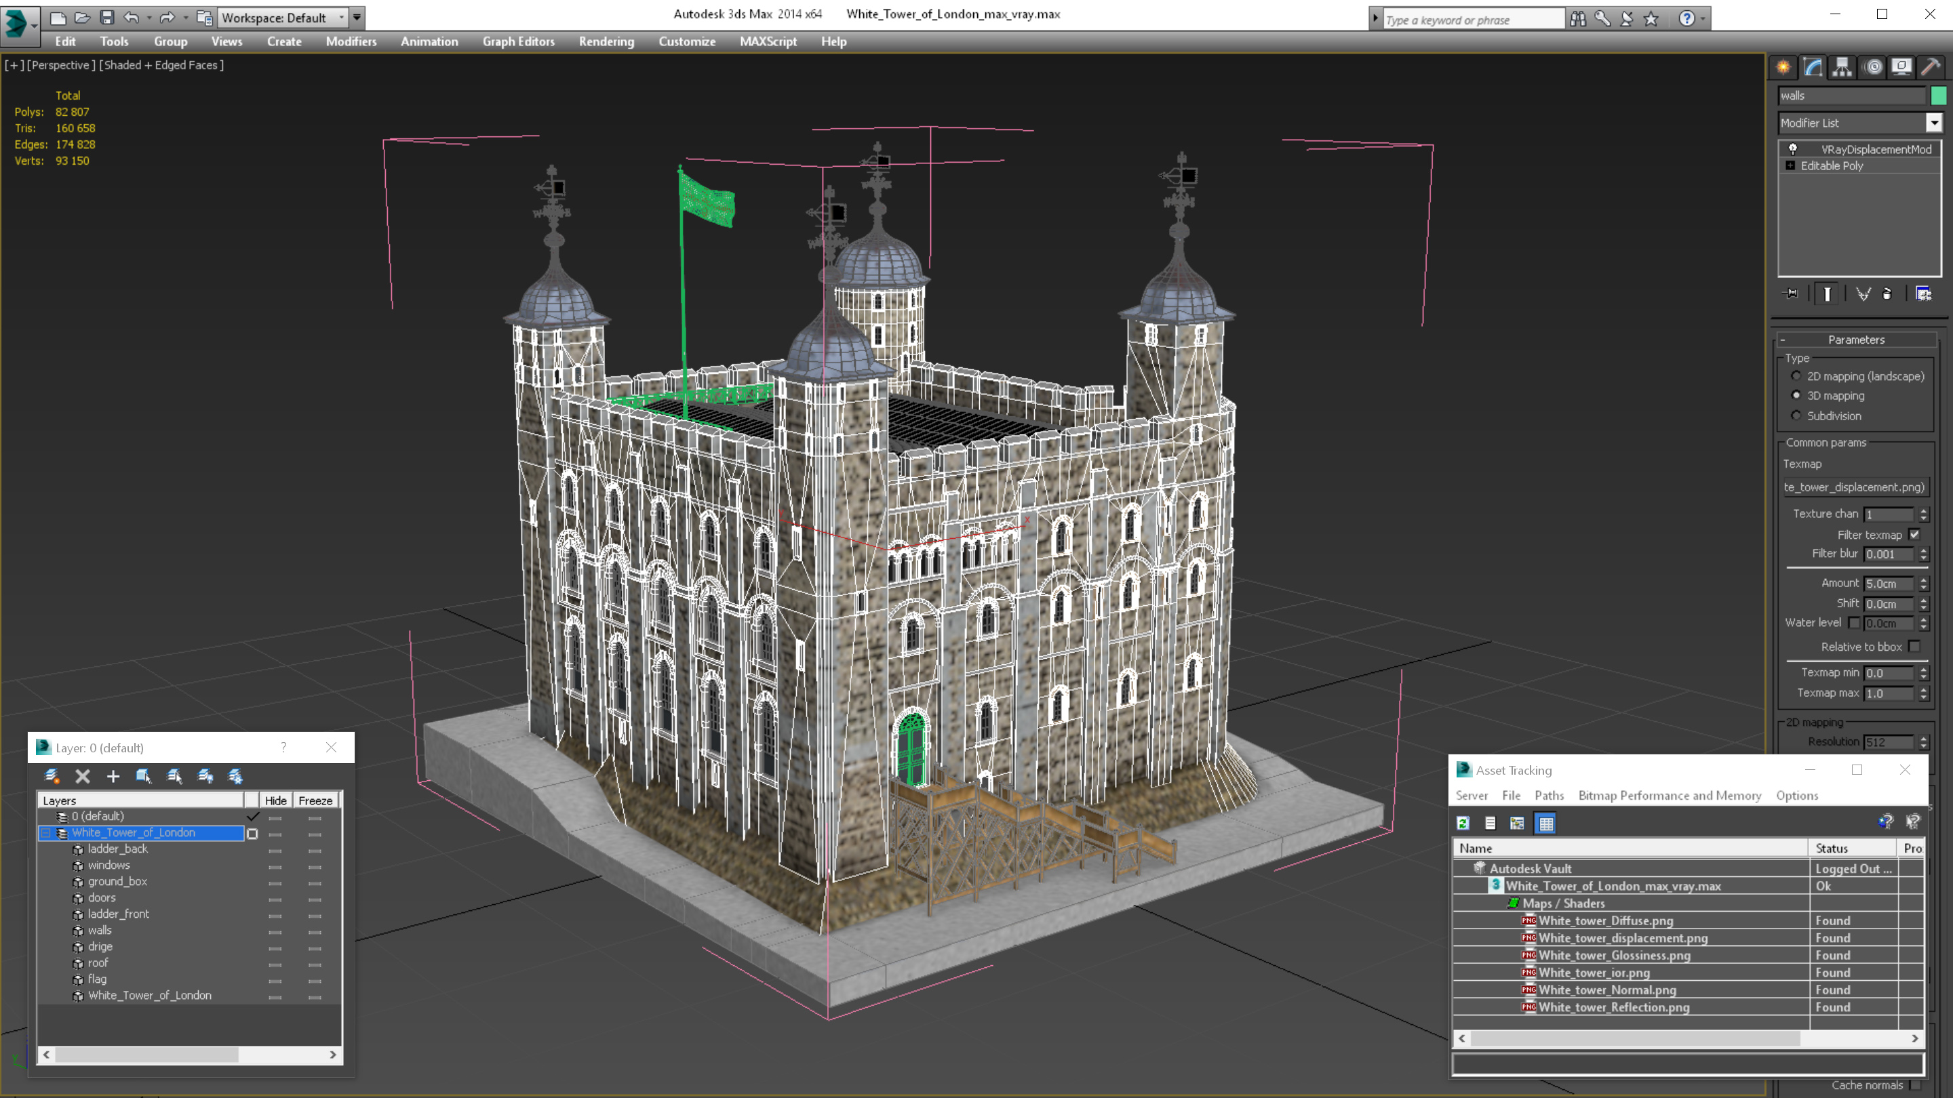The height and width of the screenshot is (1098, 1953).
Task: Open the Utilities hammer panel tab
Action: tap(1931, 68)
